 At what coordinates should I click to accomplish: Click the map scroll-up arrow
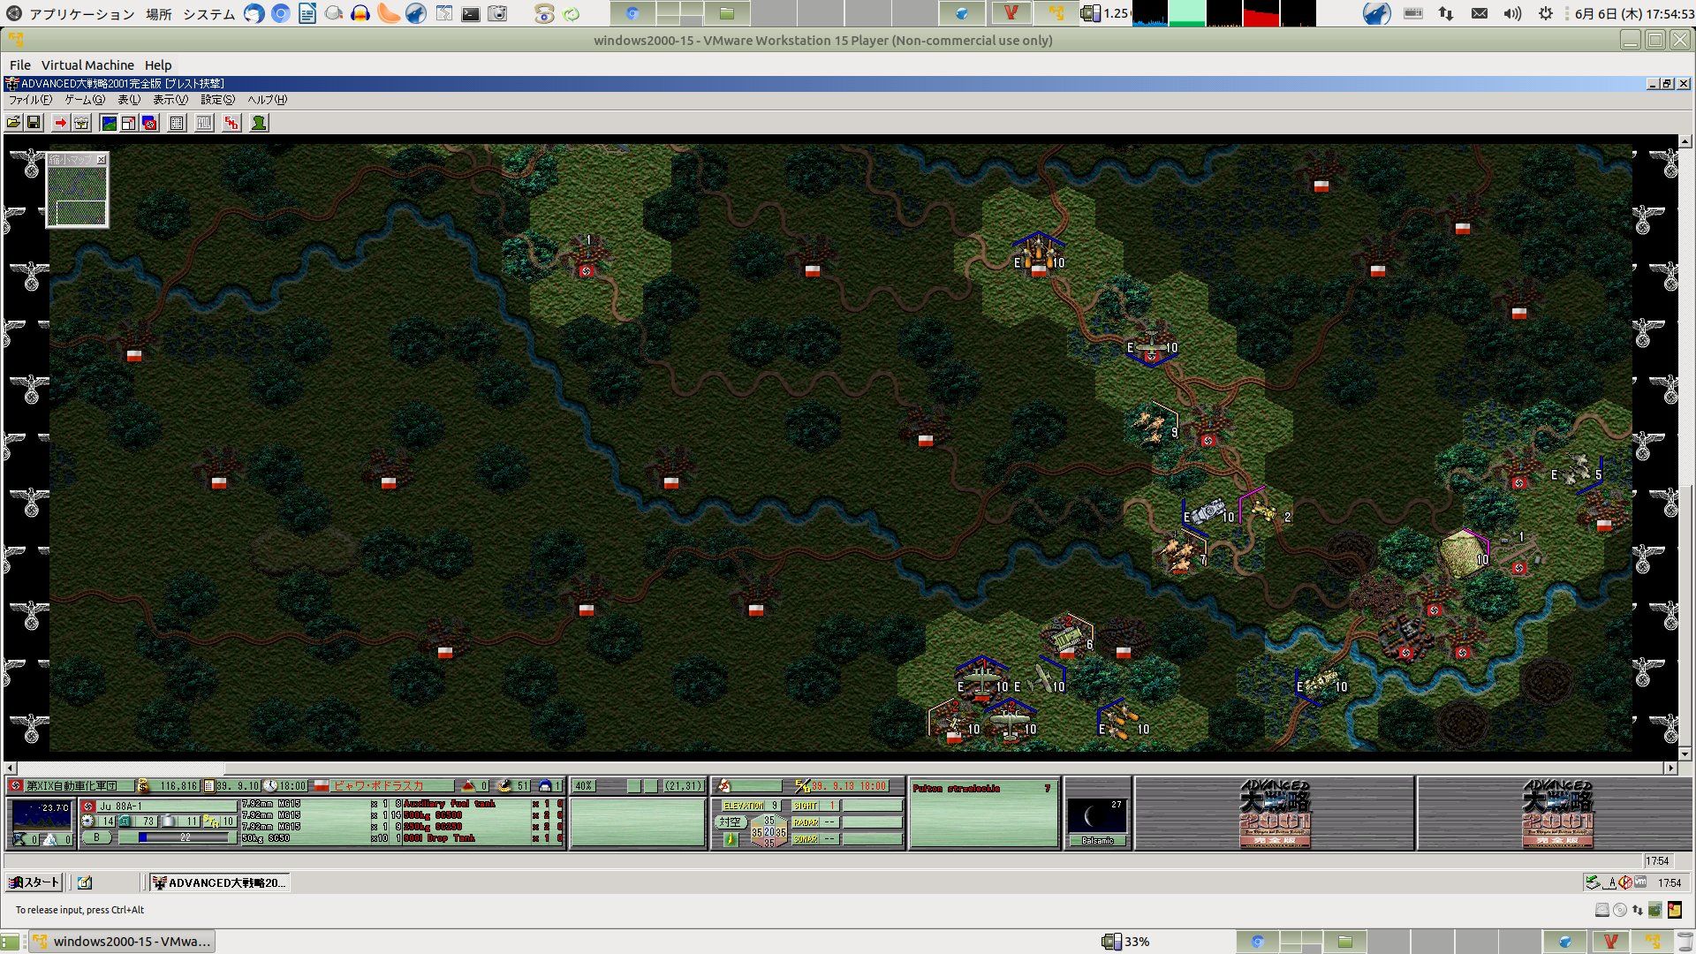point(1685,141)
